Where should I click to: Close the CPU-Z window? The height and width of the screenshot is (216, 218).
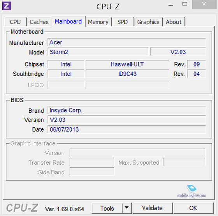tap(204, 4)
